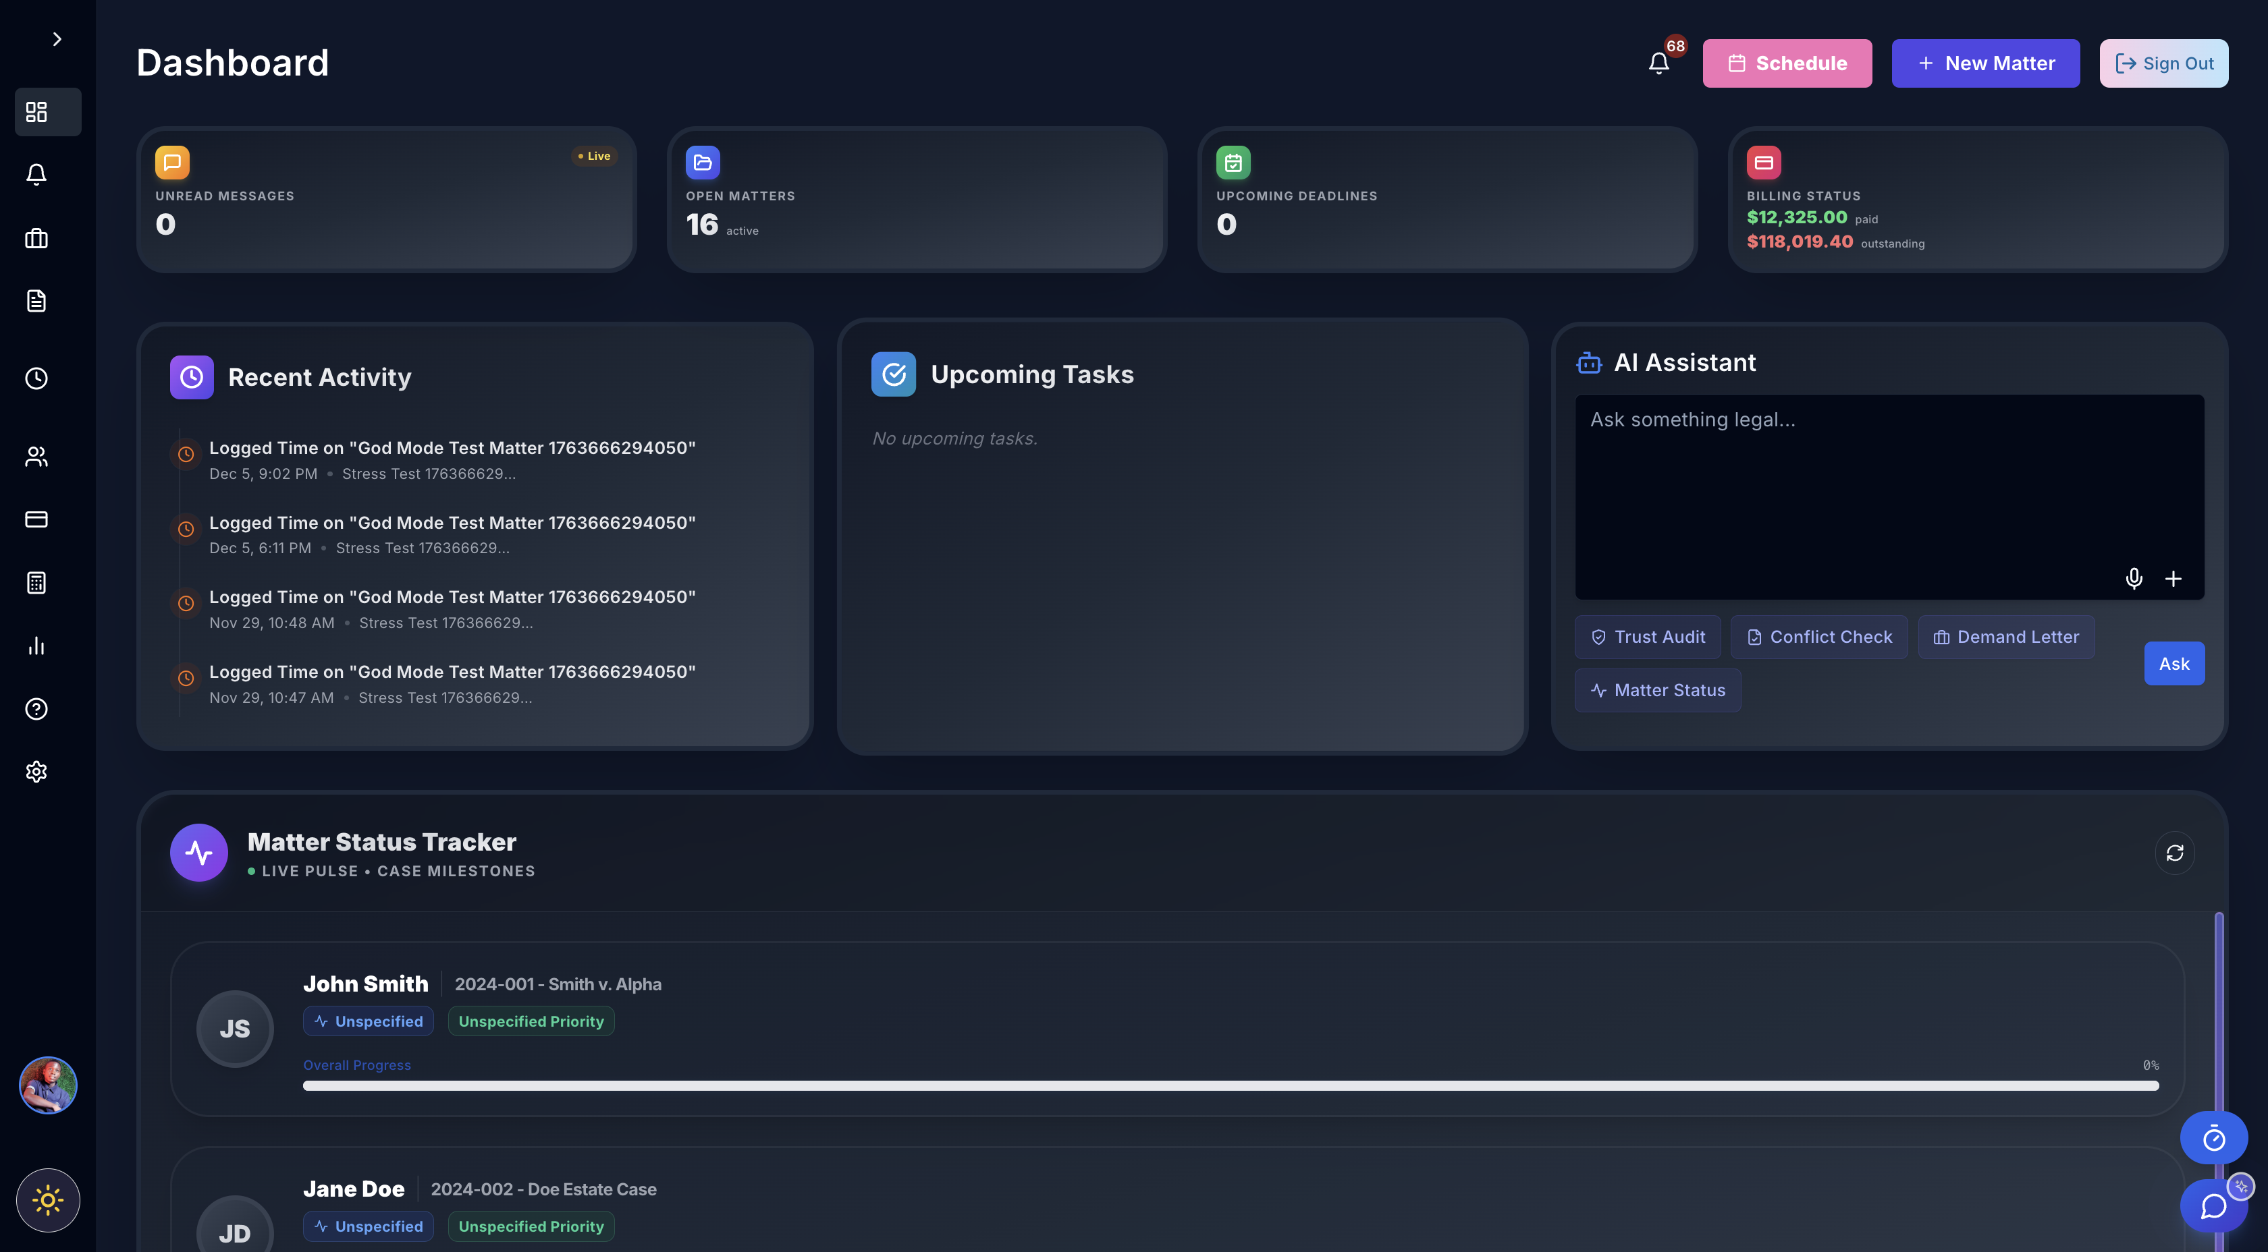
Task: Open the clock time tracking sidebar icon
Action: pos(36,378)
